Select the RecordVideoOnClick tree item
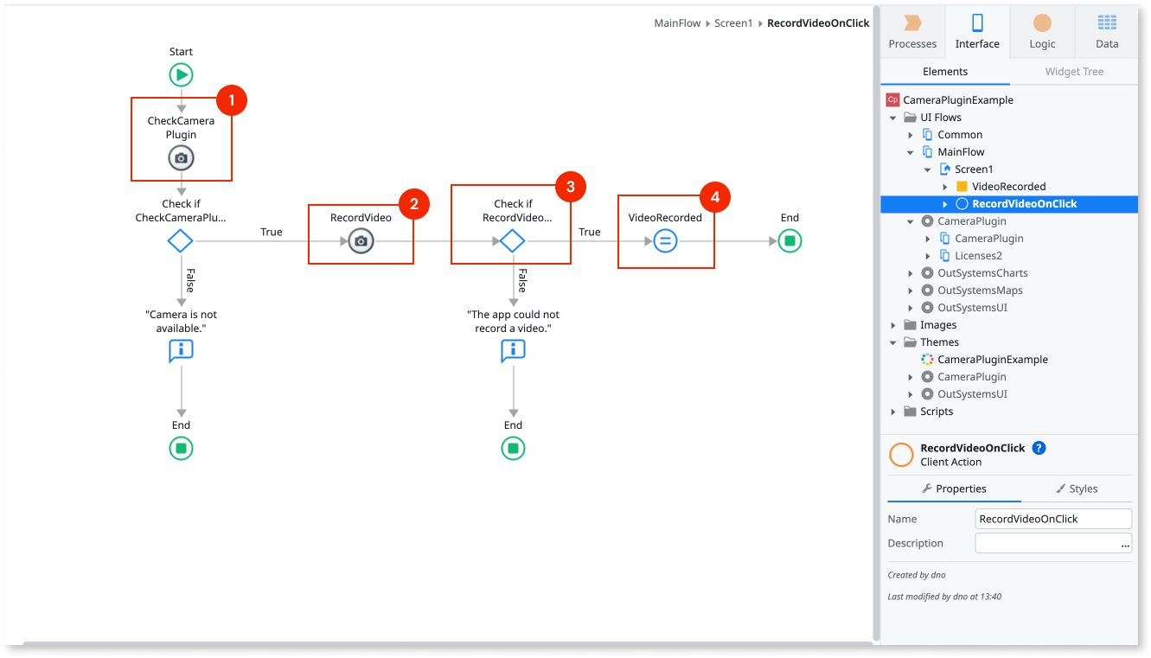Screen dimensions: 1151x658 (x=1009, y=204)
